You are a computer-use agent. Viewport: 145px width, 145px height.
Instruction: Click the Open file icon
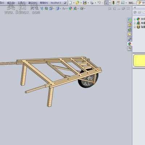tap(77, 3)
